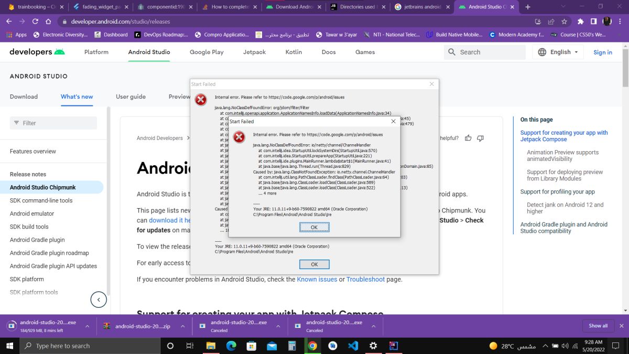Share this page icon in address bar
Image resolution: width=629 pixels, height=354 pixels.
[551, 22]
